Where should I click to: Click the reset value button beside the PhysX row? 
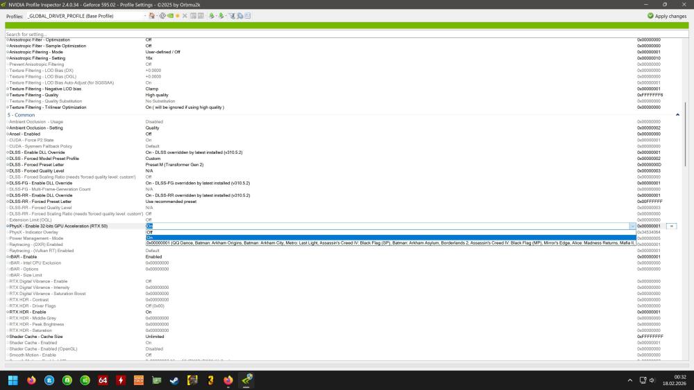pyautogui.click(x=671, y=226)
